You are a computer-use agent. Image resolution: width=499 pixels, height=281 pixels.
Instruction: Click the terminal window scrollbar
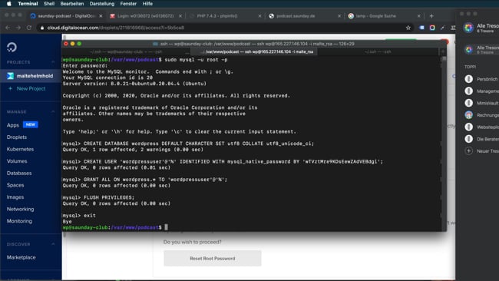pyautogui.click(x=444, y=144)
